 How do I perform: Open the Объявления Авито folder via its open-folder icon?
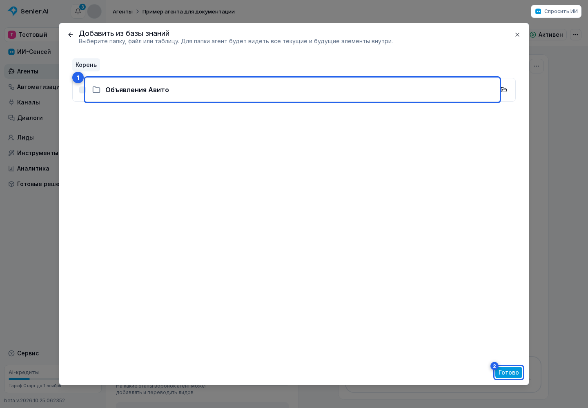click(504, 90)
